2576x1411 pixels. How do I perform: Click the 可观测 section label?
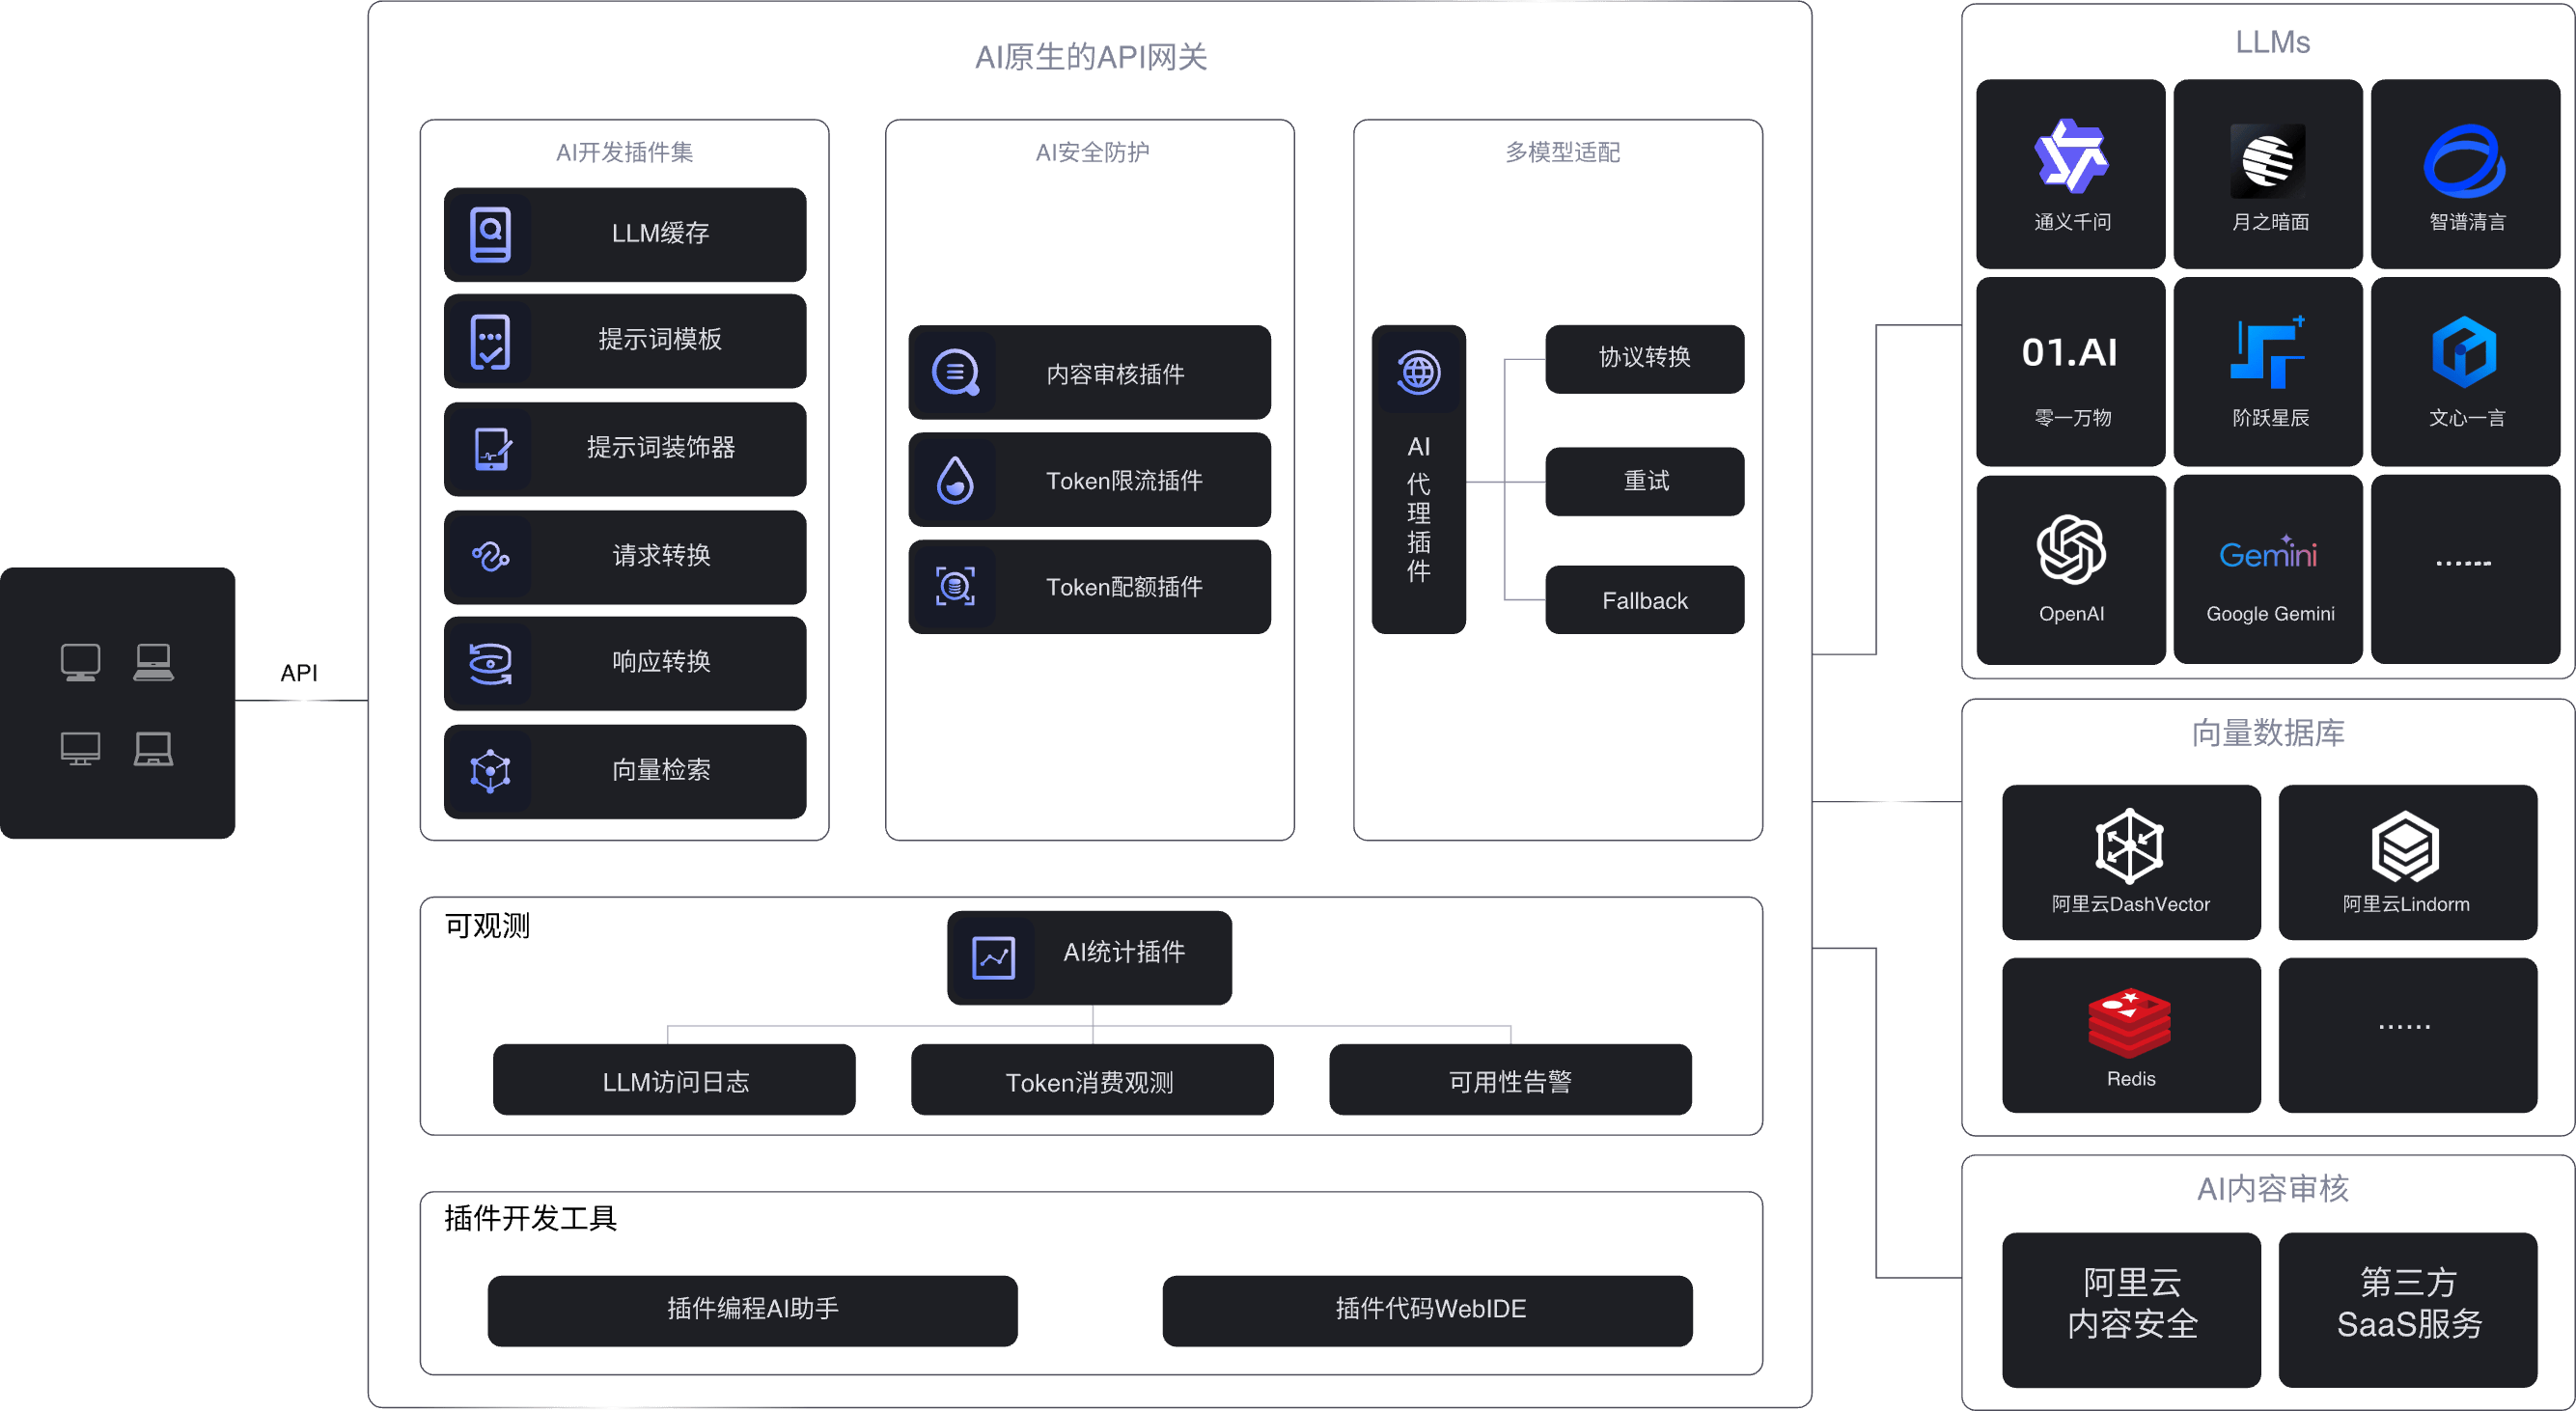(487, 925)
